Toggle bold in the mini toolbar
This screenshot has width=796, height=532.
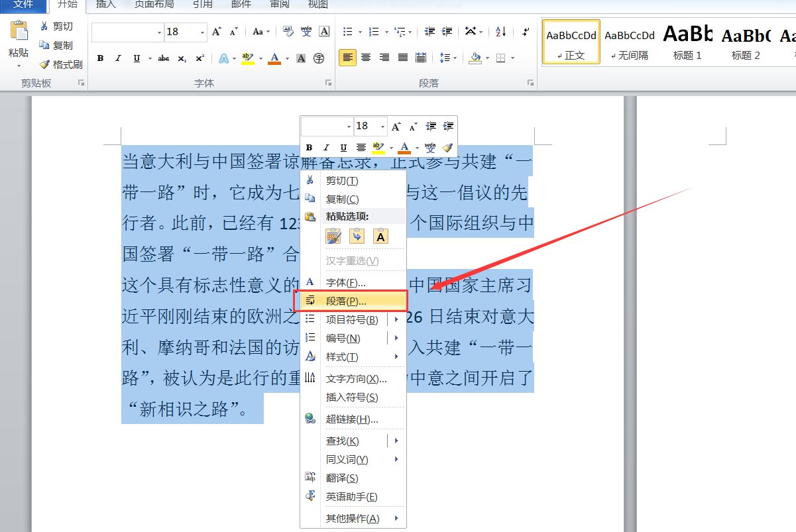[x=309, y=147]
